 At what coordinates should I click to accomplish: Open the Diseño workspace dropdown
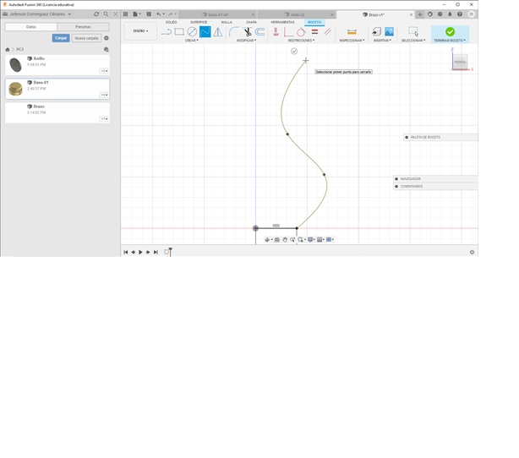pyautogui.click(x=140, y=31)
